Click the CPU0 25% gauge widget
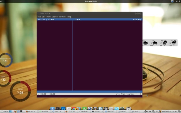The width and height of the screenshot is (181, 113). click(20, 91)
